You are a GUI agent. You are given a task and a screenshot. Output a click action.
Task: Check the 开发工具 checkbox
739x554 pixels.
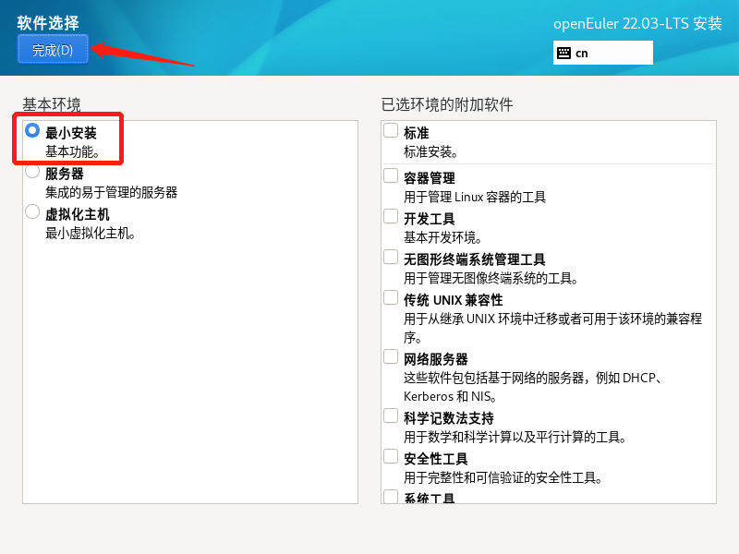[x=391, y=216]
